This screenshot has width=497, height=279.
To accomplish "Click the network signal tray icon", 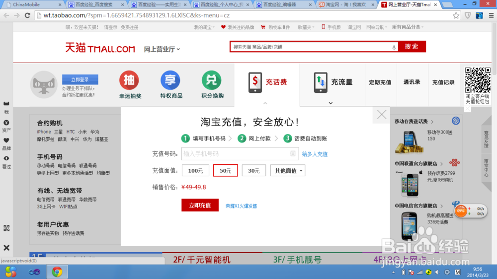I will pyautogui.click(x=419, y=272).
